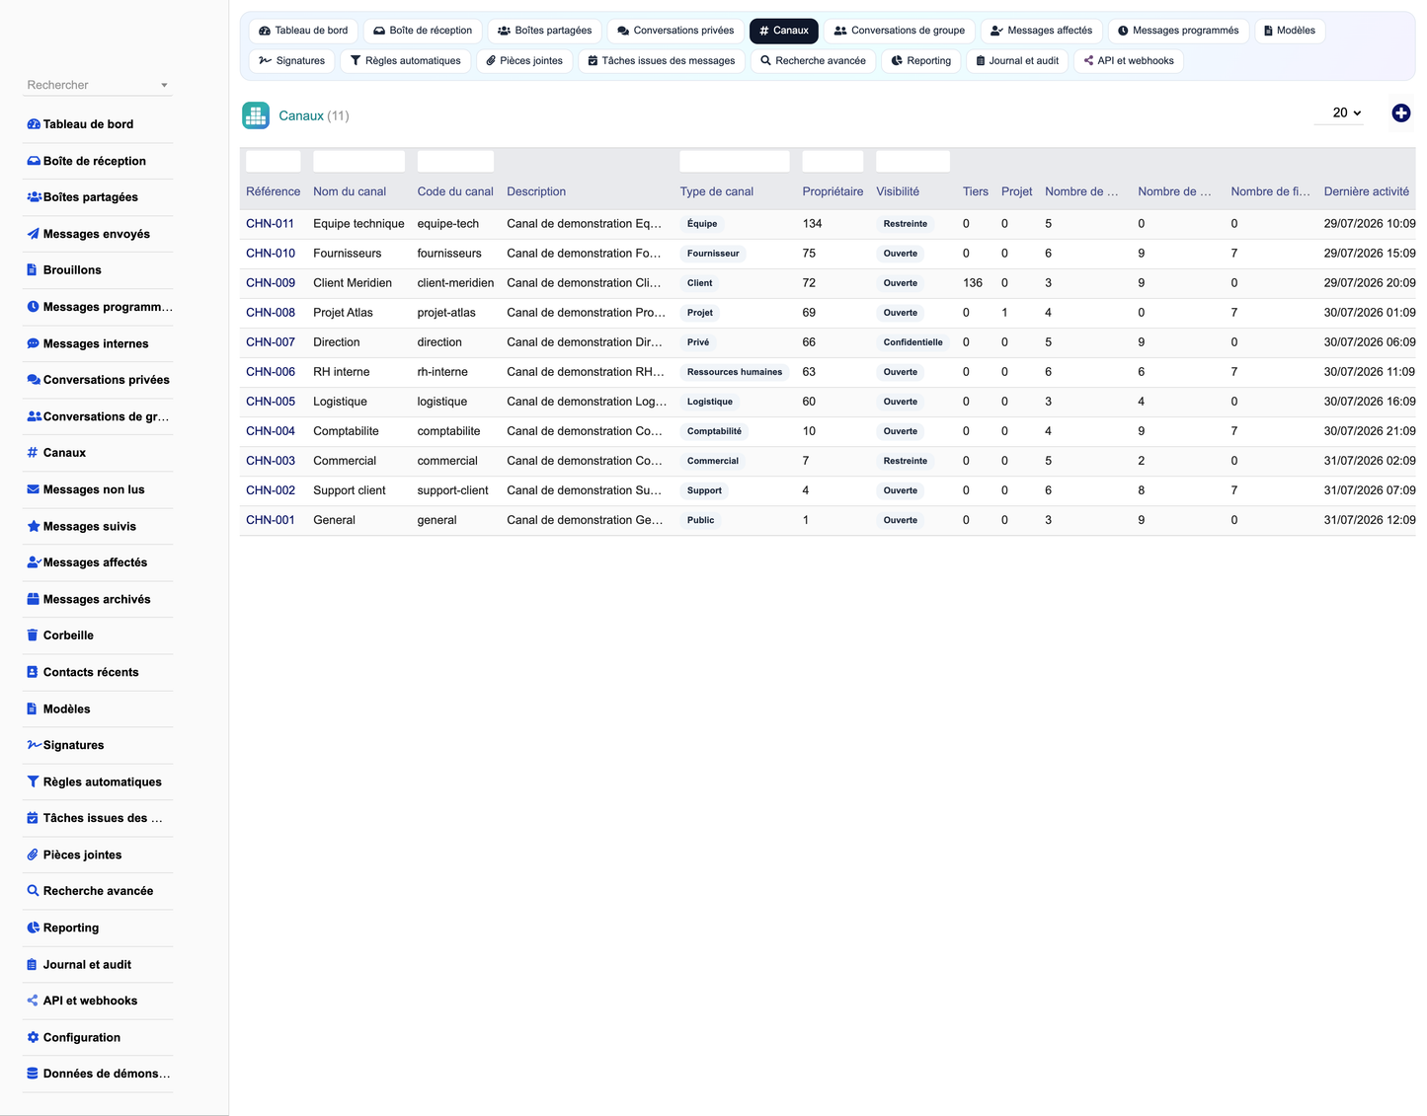This screenshot has height=1116, width=1427.
Task: Open Journal et audit sidebar item
Action: click(98, 964)
